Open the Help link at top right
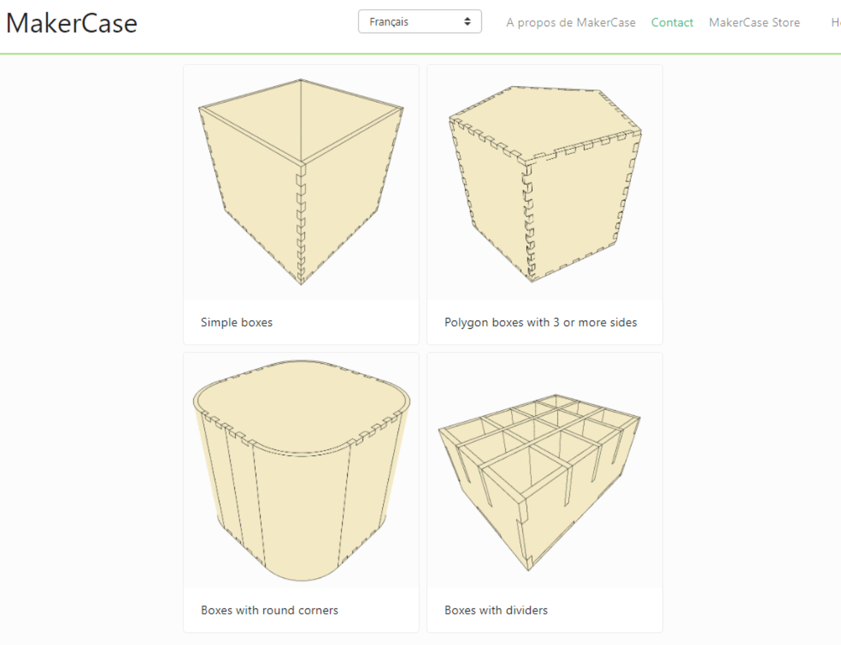 coord(835,22)
